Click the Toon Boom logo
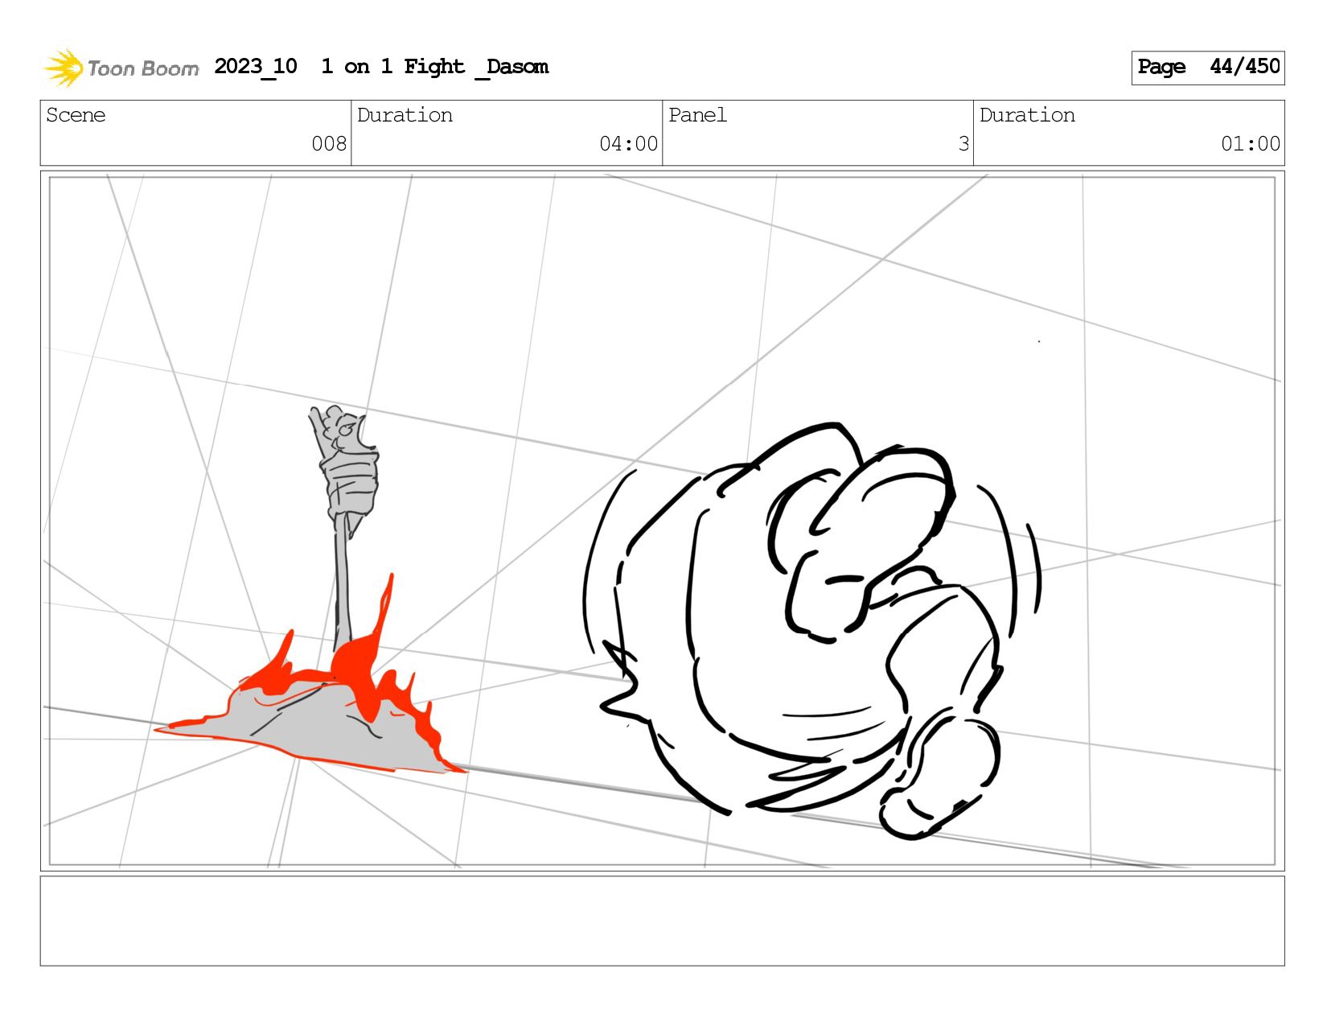Image resolution: width=1327 pixels, height=1026 pixels. 121,68
